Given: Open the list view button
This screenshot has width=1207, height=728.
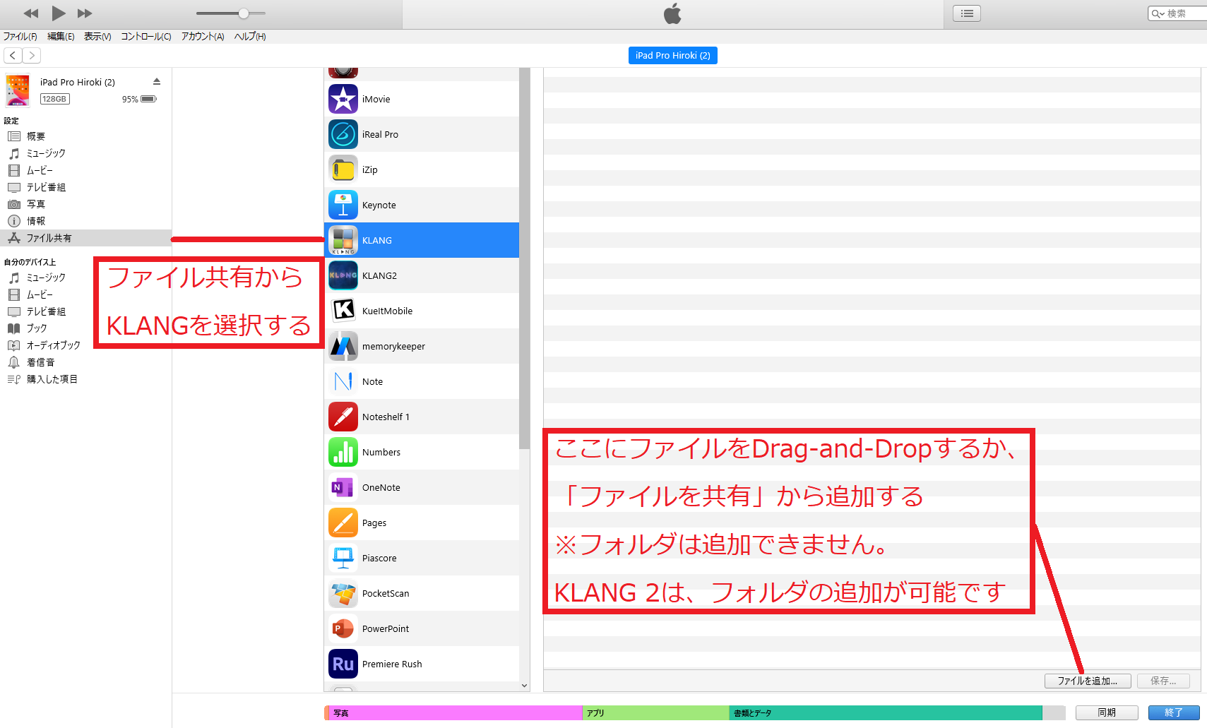Looking at the screenshot, I should point(967,13).
